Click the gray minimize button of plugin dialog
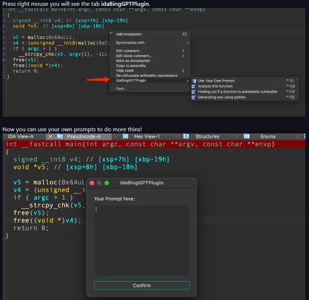The image size is (309, 300). (100, 183)
